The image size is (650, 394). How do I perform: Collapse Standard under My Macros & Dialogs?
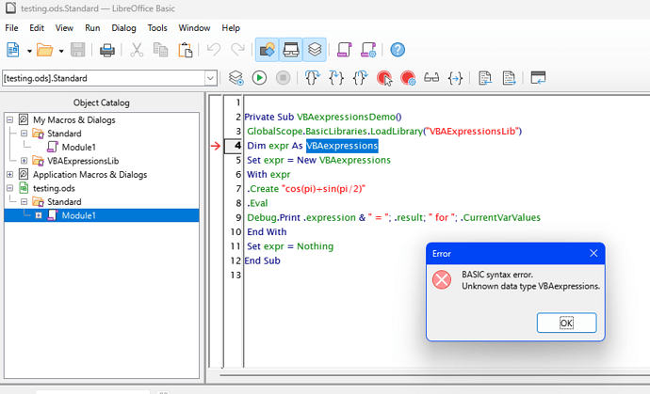tap(24, 134)
